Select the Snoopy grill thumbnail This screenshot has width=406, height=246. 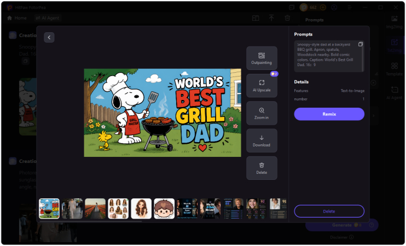pos(49,209)
